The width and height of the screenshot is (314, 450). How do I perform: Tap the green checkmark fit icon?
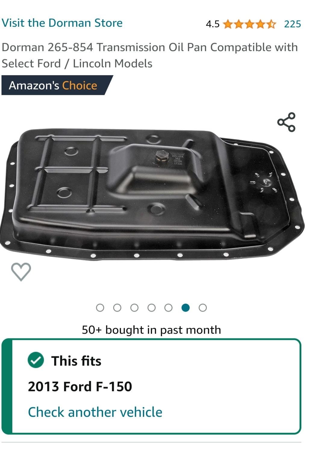[x=36, y=360]
